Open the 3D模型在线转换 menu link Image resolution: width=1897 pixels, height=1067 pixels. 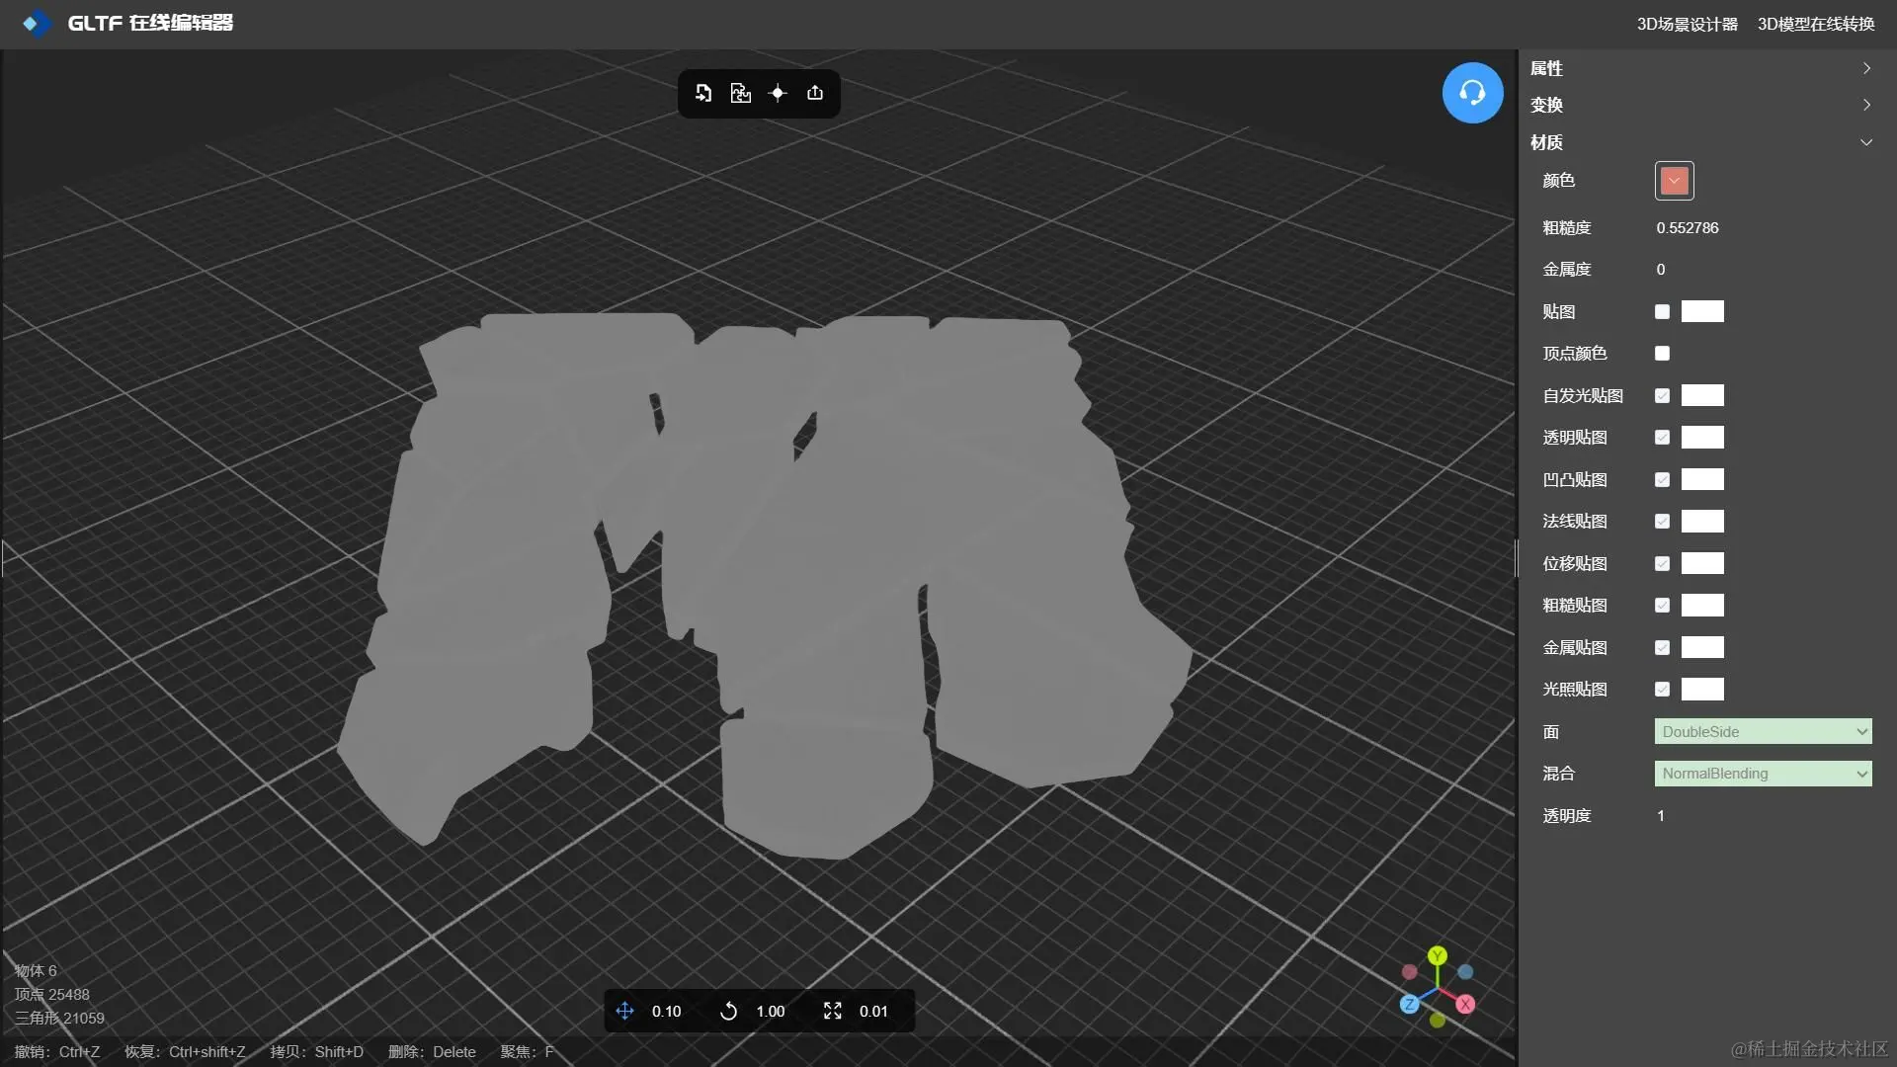1815,24
